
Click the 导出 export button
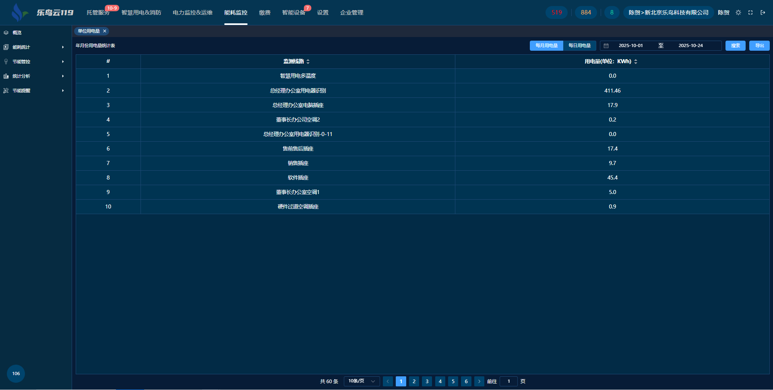[759, 45]
